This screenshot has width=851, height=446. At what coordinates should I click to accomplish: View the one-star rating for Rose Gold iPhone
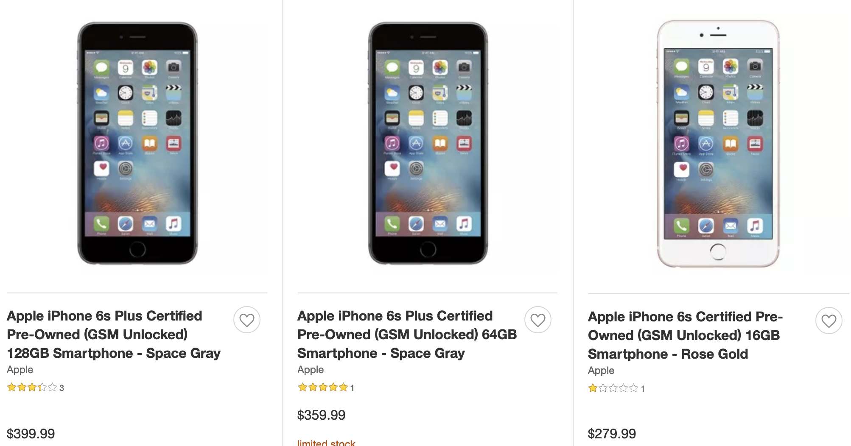(613, 388)
